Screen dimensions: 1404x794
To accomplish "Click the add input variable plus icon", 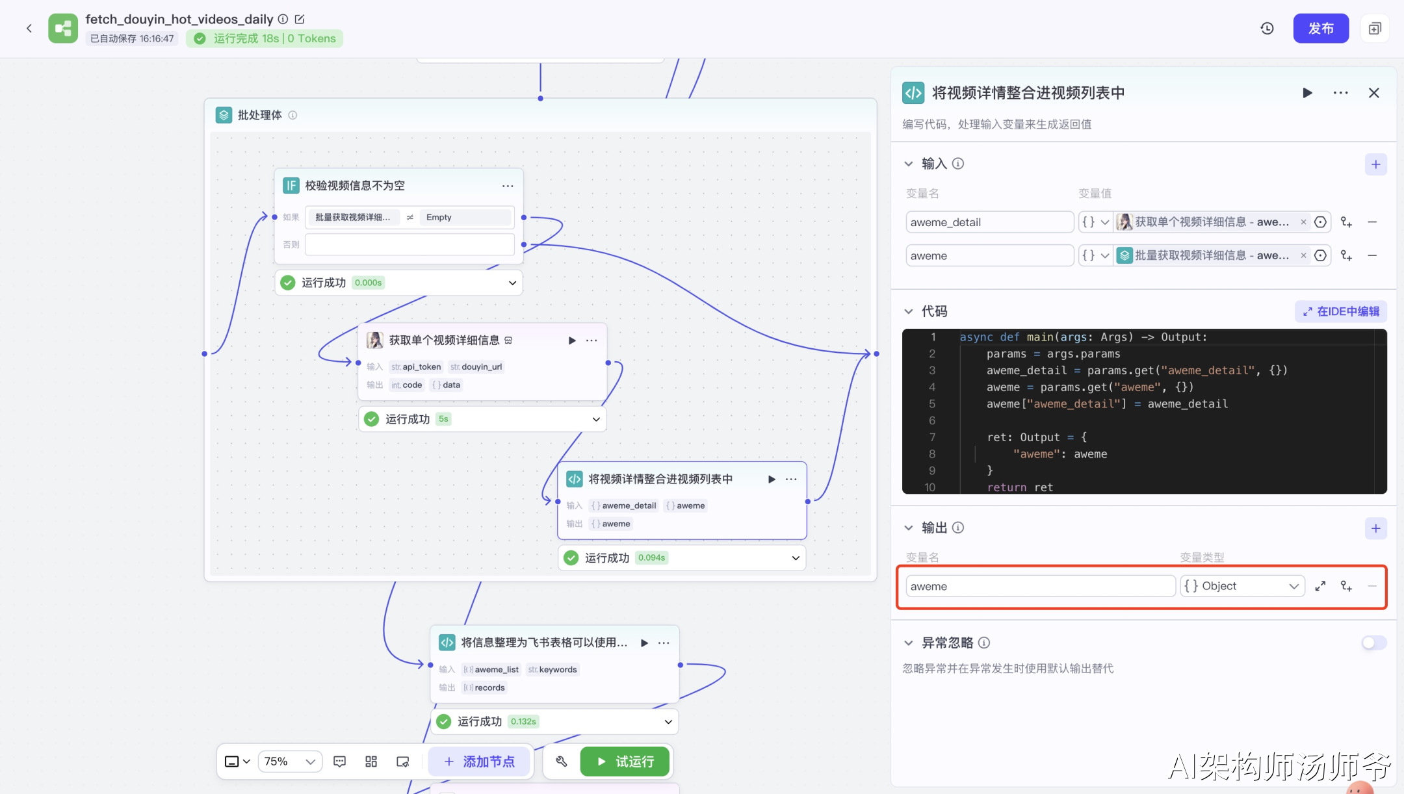I will (1375, 164).
